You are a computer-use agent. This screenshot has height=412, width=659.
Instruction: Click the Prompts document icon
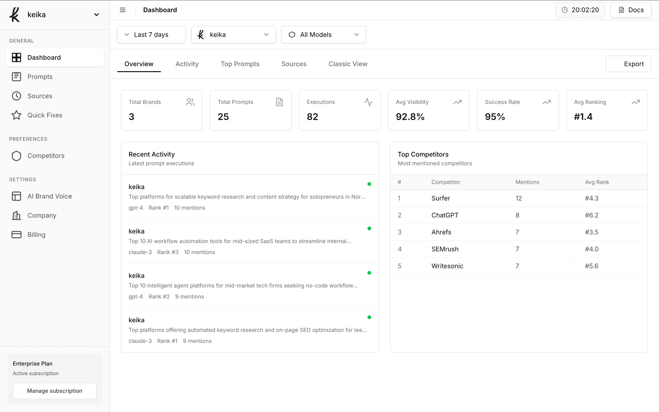tap(16, 77)
